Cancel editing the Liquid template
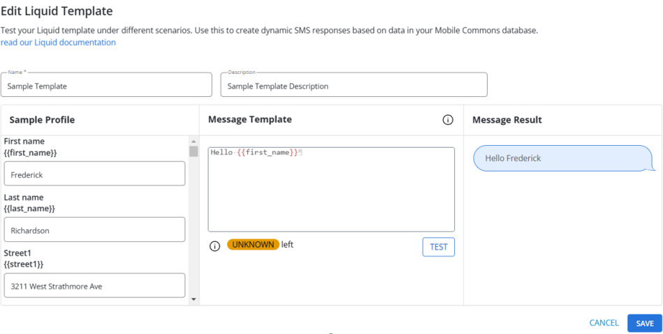 pos(604,323)
